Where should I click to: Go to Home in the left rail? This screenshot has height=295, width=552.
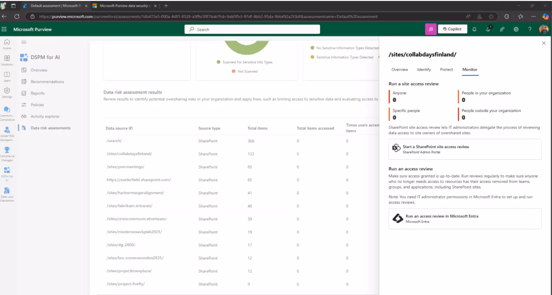point(7,44)
